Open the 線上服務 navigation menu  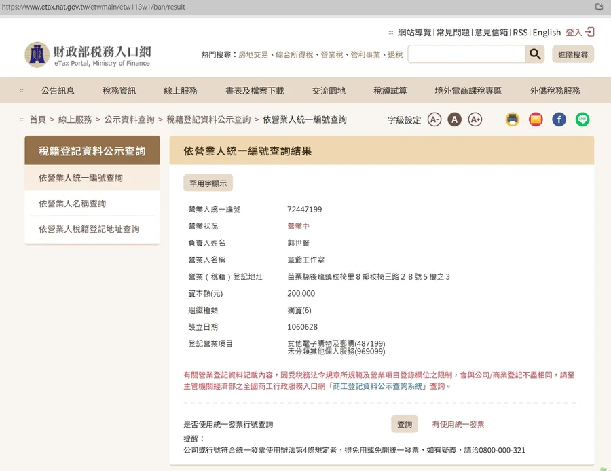point(181,90)
